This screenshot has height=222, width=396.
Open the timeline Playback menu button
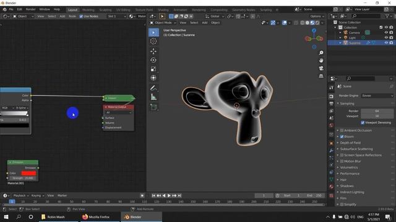(x=20, y=195)
